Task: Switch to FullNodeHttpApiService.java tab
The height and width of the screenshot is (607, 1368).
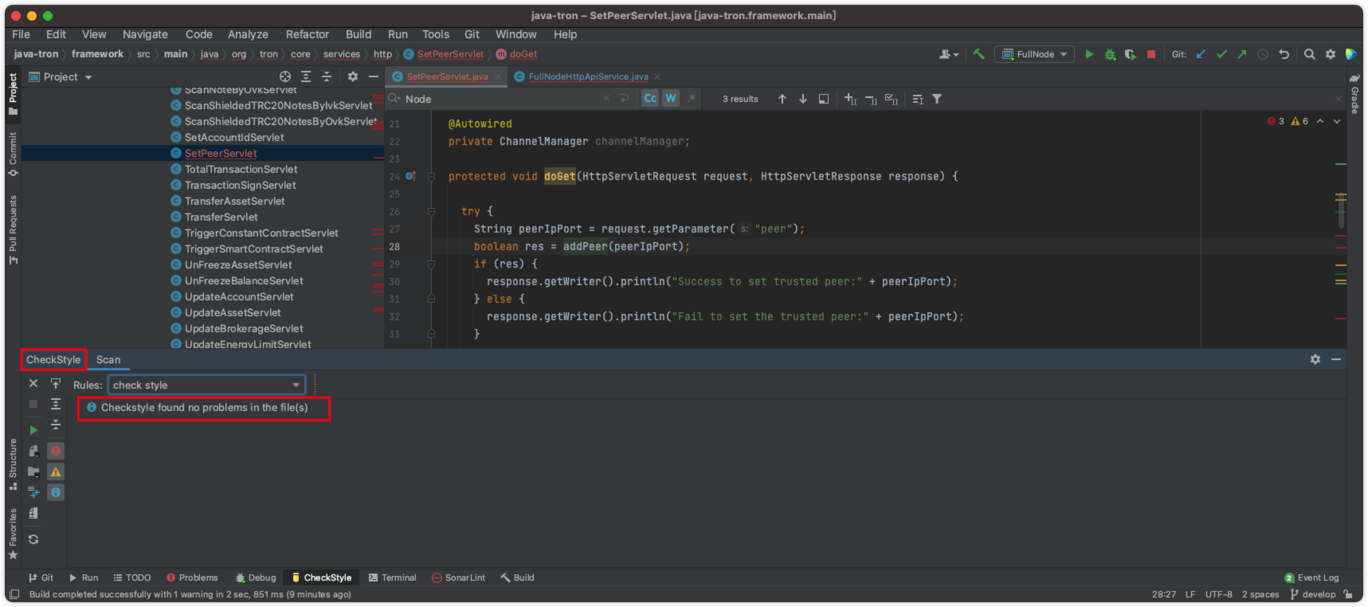Action: point(588,76)
